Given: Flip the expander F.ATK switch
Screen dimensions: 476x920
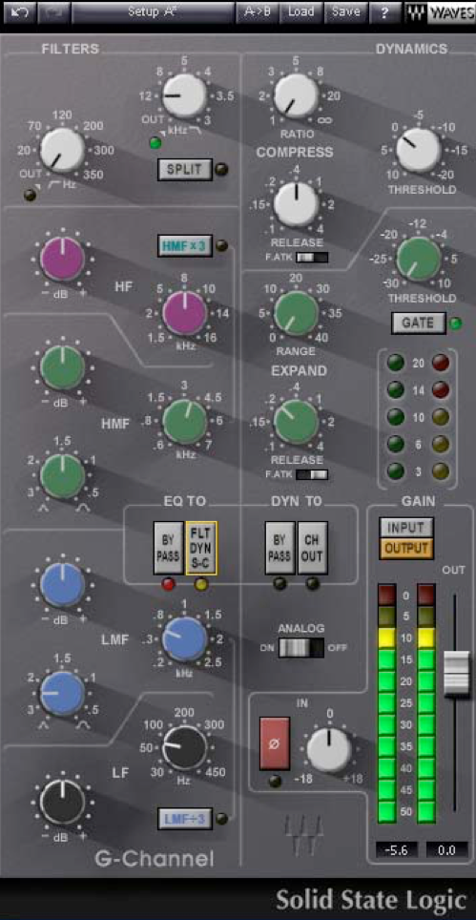Looking at the screenshot, I should (312, 474).
